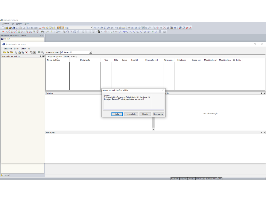
Task: Open the Categoria menu in block manager
Action: (x=8, y=49)
